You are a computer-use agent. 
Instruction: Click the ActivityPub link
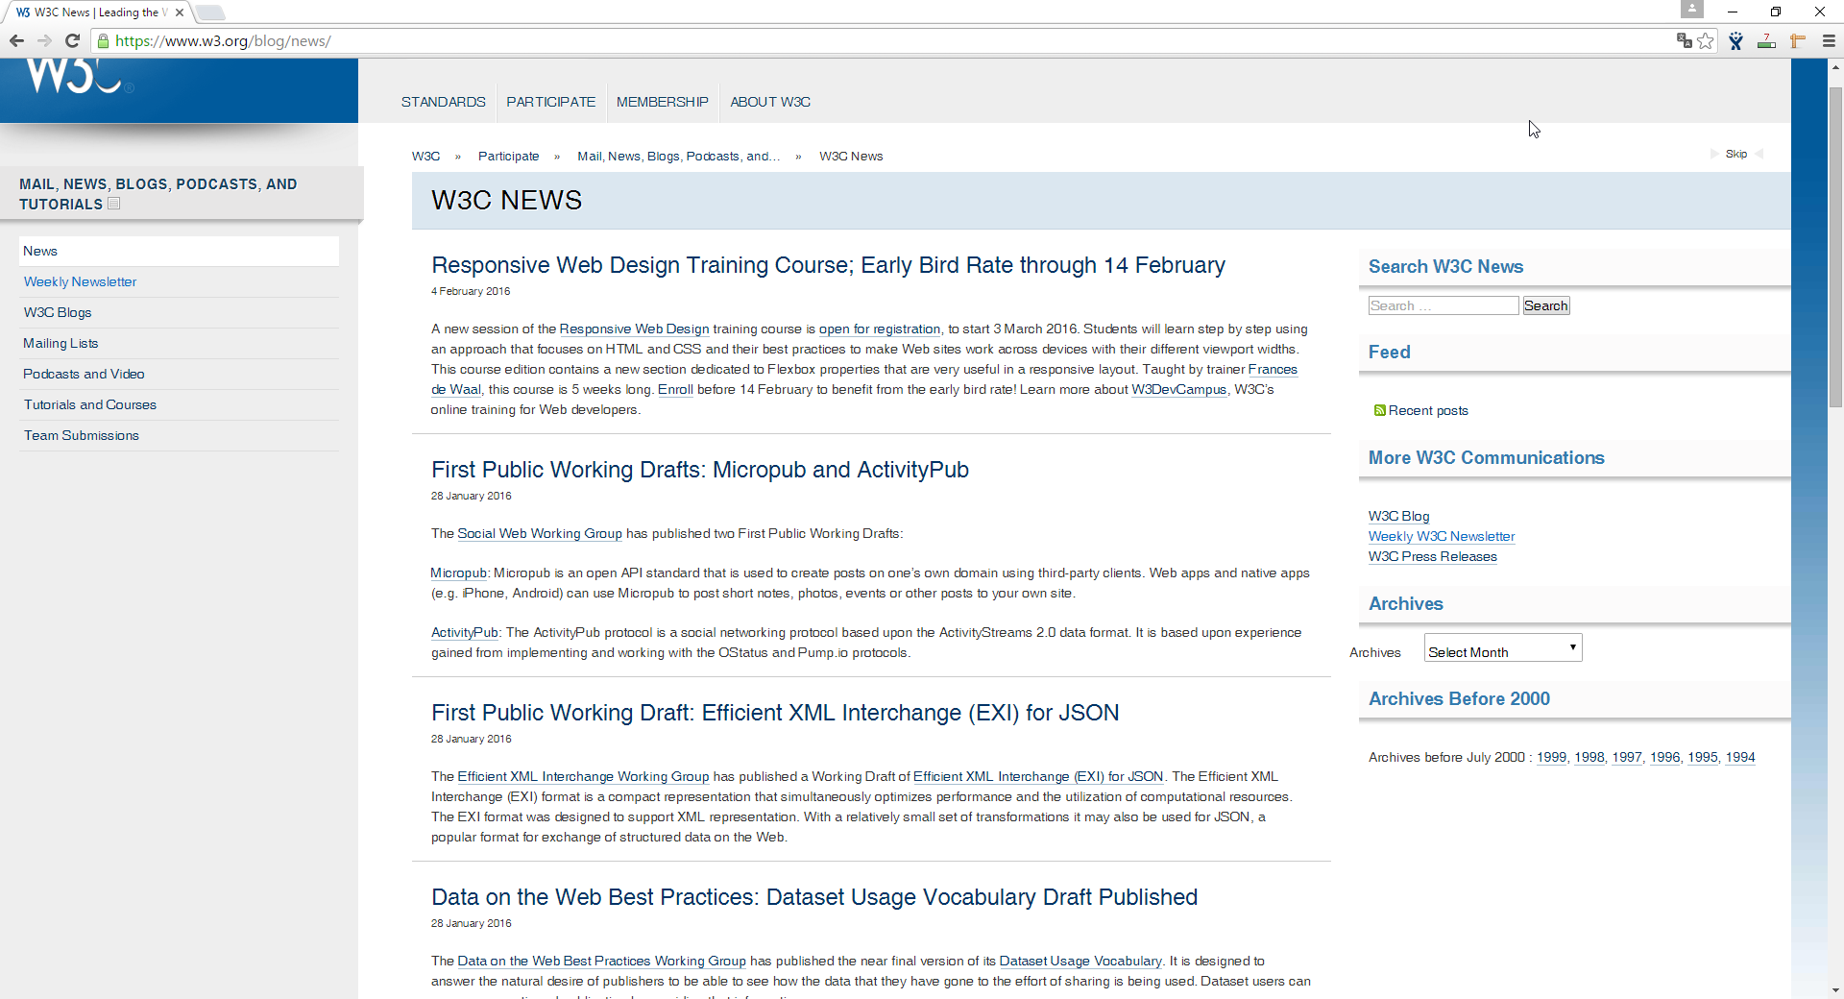(x=465, y=632)
